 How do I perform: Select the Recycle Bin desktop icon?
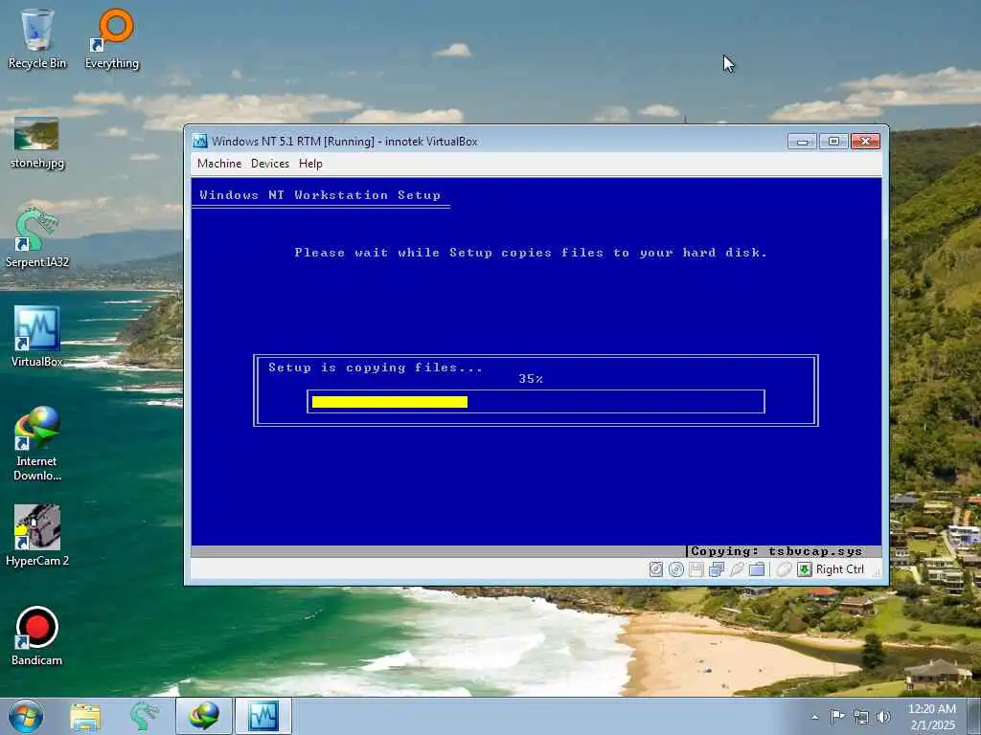point(37,38)
